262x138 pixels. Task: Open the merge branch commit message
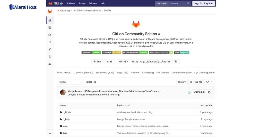coord(114,91)
